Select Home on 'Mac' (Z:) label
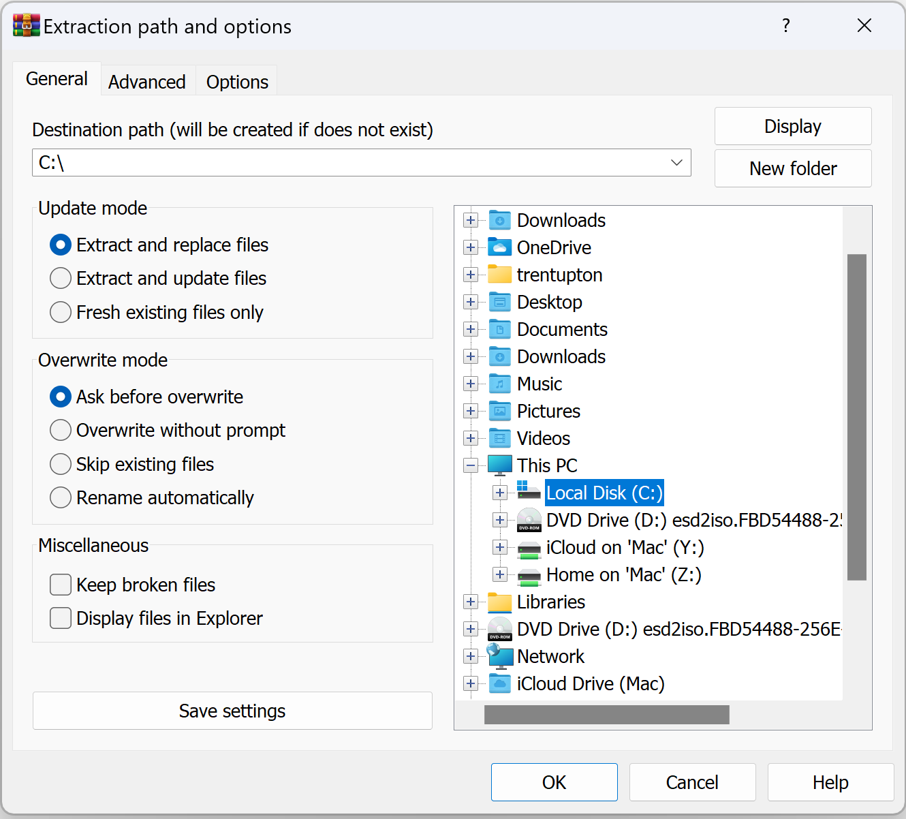The height and width of the screenshot is (819, 906). point(624,574)
